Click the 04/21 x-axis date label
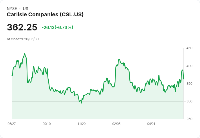Image resolution: width=200 pixels, height=138 pixels. tap(151, 124)
